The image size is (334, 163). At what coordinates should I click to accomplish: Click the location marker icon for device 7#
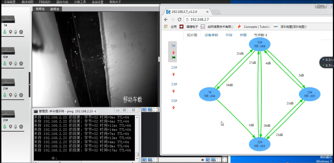11,32
